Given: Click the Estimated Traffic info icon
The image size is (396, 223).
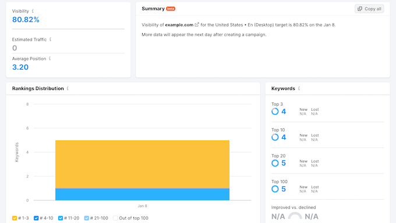Looking at the screenshot, I should coord(50,39).
